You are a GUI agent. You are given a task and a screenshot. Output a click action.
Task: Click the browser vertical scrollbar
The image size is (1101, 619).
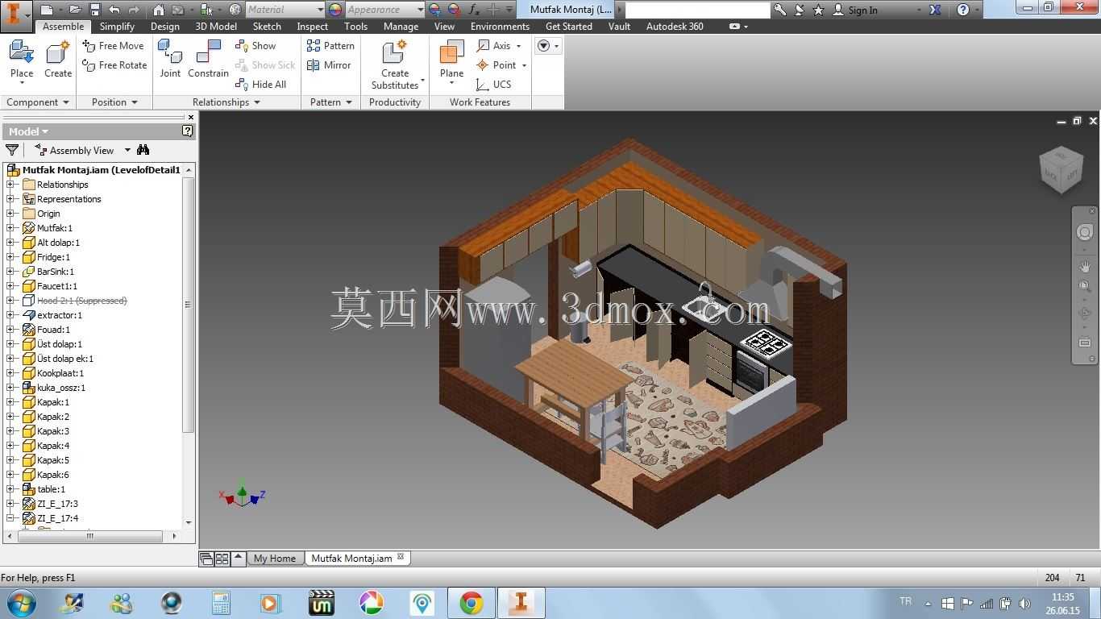click(x=189, y=306)
